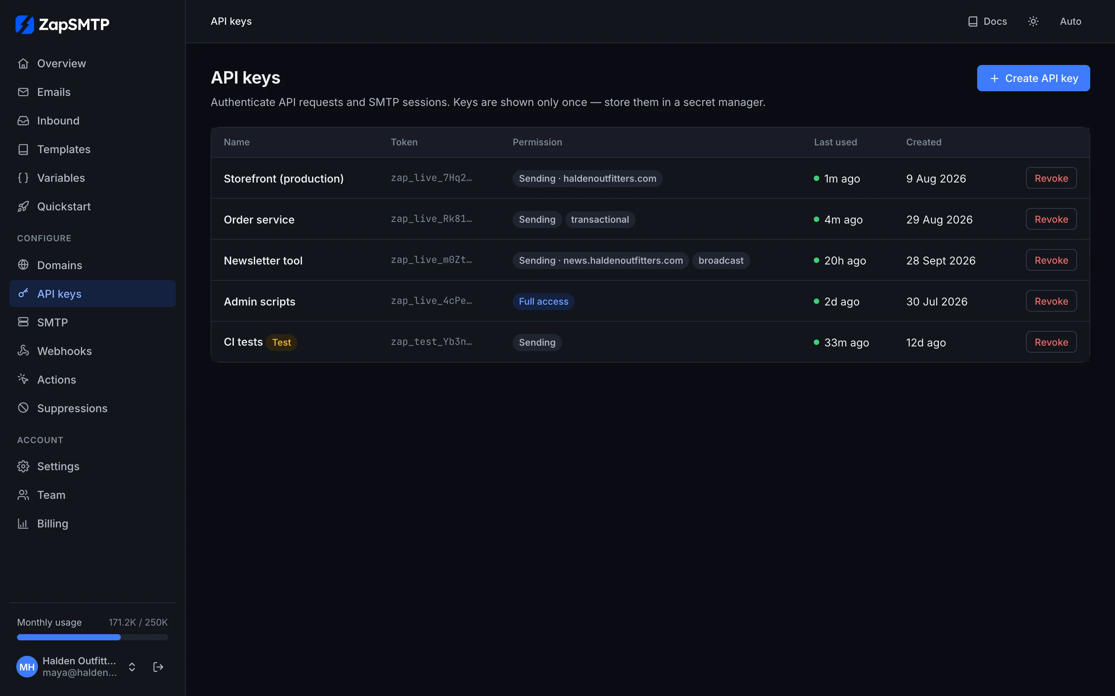The image size is (1115, 696).
Task: Click the Billing chart icon
Action: tap(23, 524)
